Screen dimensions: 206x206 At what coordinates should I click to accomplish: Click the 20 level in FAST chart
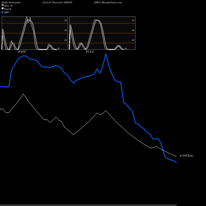click(66, 40)
